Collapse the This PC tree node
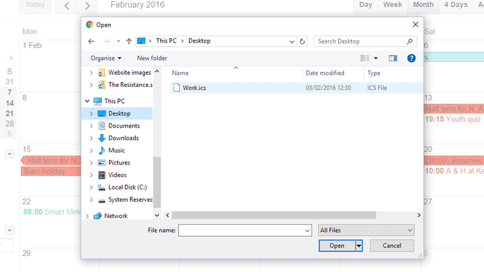Image resolution: width=484 pixels, height=272 pixels. point(88,101)
